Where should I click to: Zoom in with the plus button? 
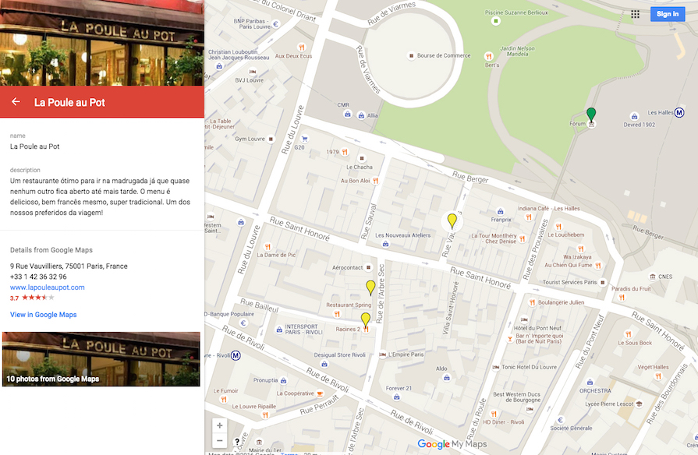click(219, 425)
